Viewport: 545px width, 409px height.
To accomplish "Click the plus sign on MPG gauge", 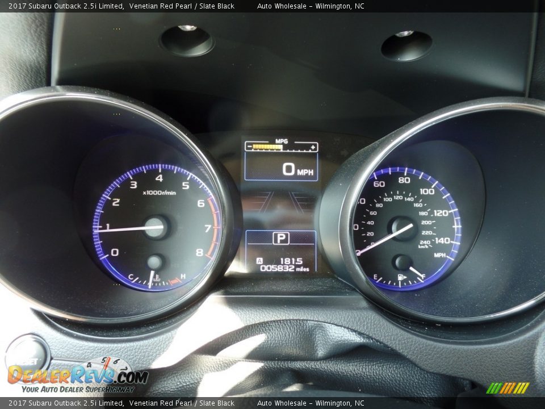I will pos(313,147).
